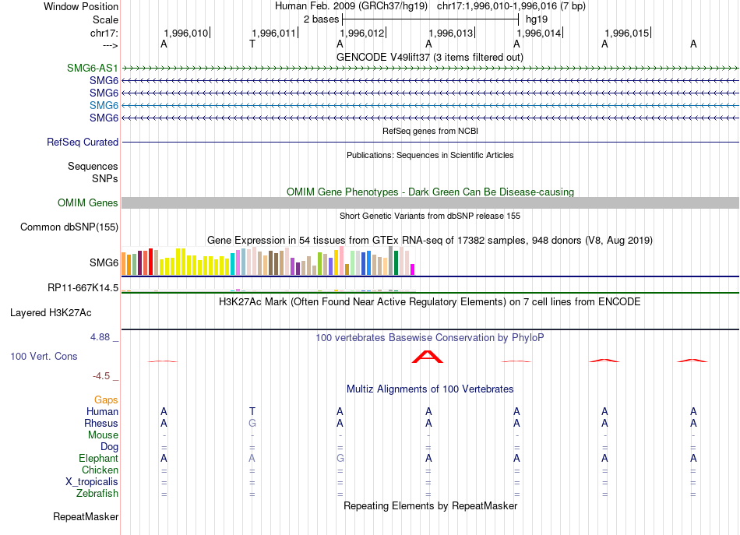Select the light-blue SMG6 transcript label
The image size is (740, 535).
click(104, 105)
